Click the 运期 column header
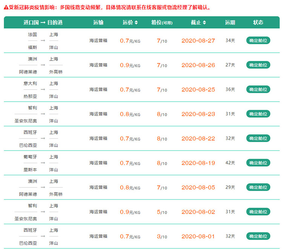The image size is (283, 251). (x=230, y=23)
